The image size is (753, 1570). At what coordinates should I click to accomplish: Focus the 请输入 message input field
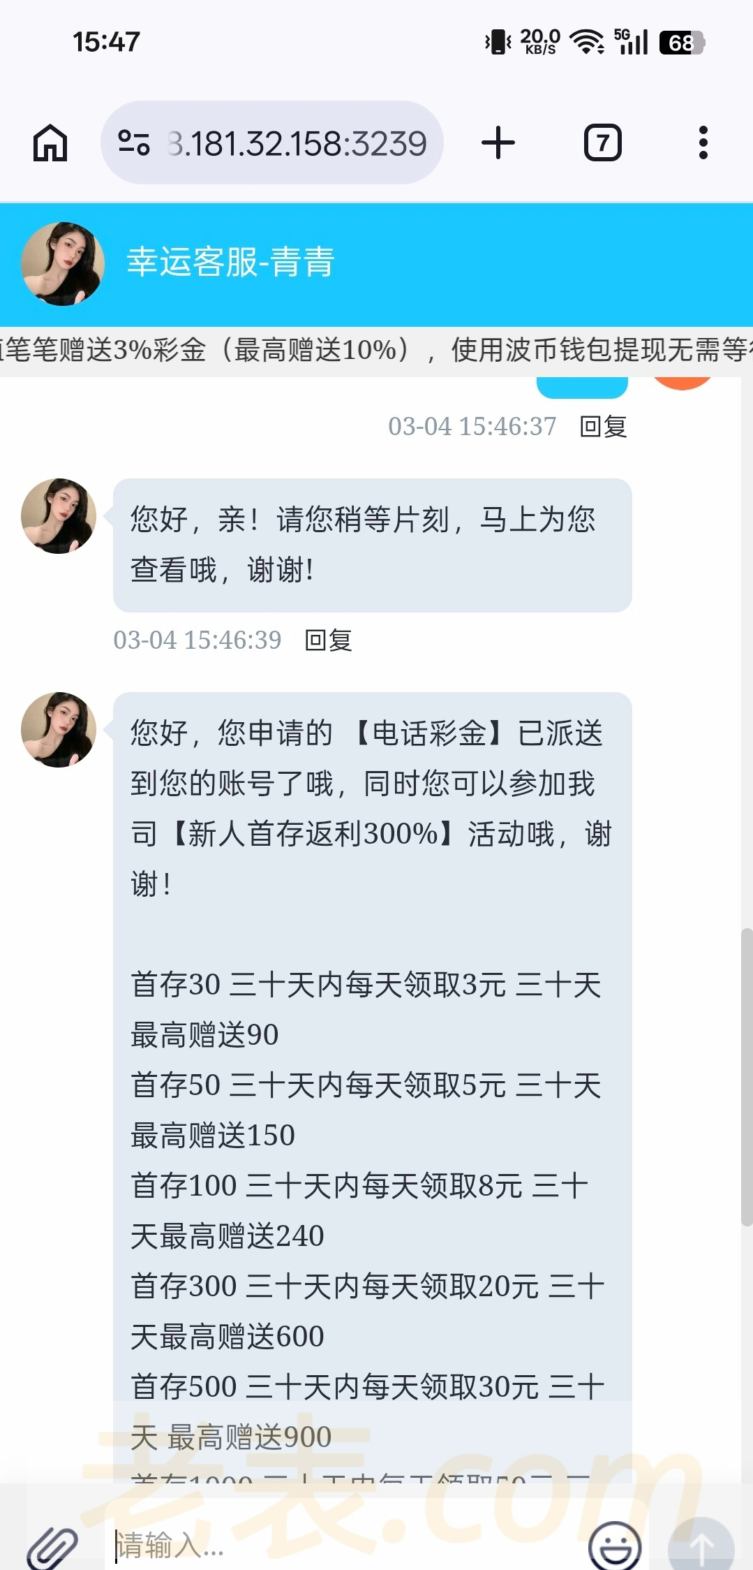[x=345, y=1545]
